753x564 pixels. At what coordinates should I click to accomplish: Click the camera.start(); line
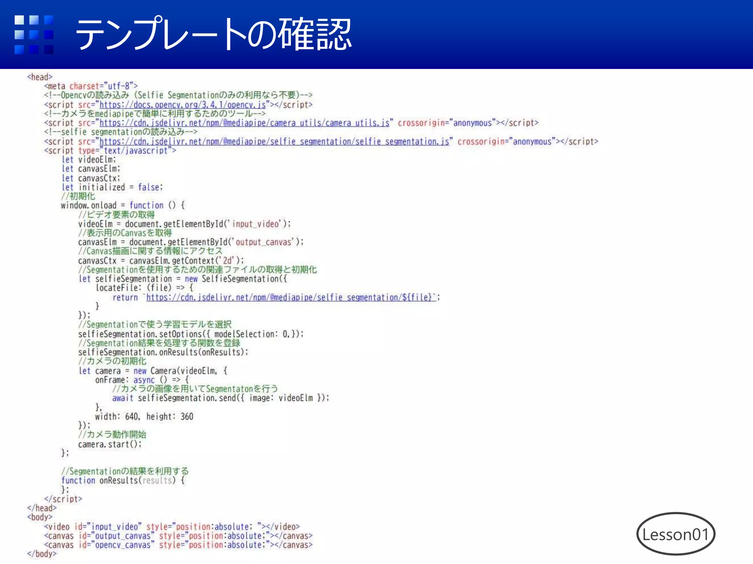[110, 444]
